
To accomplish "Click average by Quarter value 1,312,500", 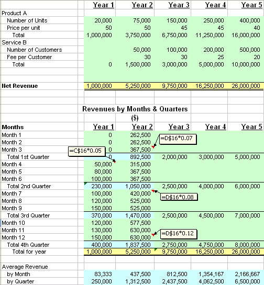I will coord(138,281).
